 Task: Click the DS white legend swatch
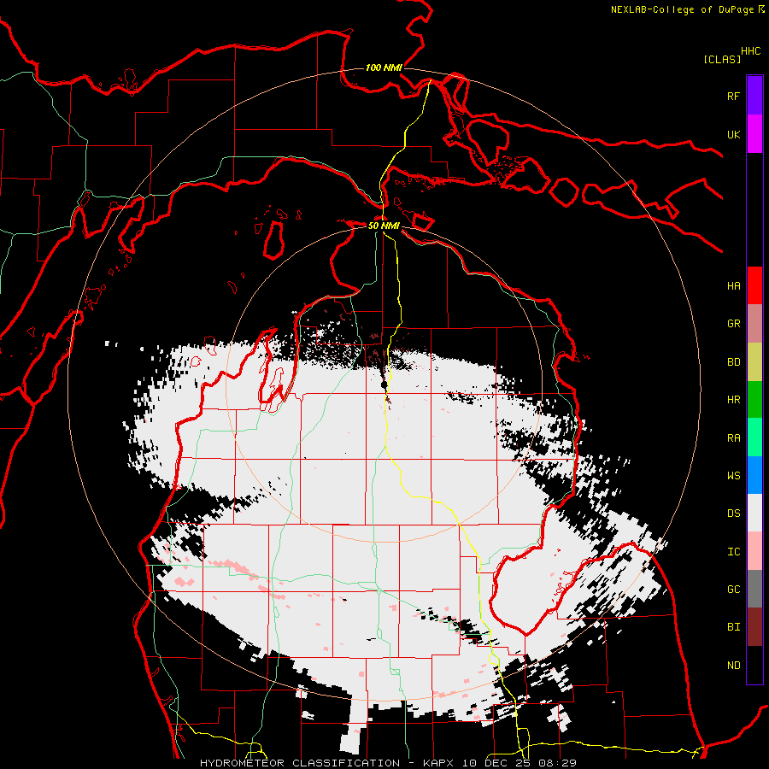(754, 513)
